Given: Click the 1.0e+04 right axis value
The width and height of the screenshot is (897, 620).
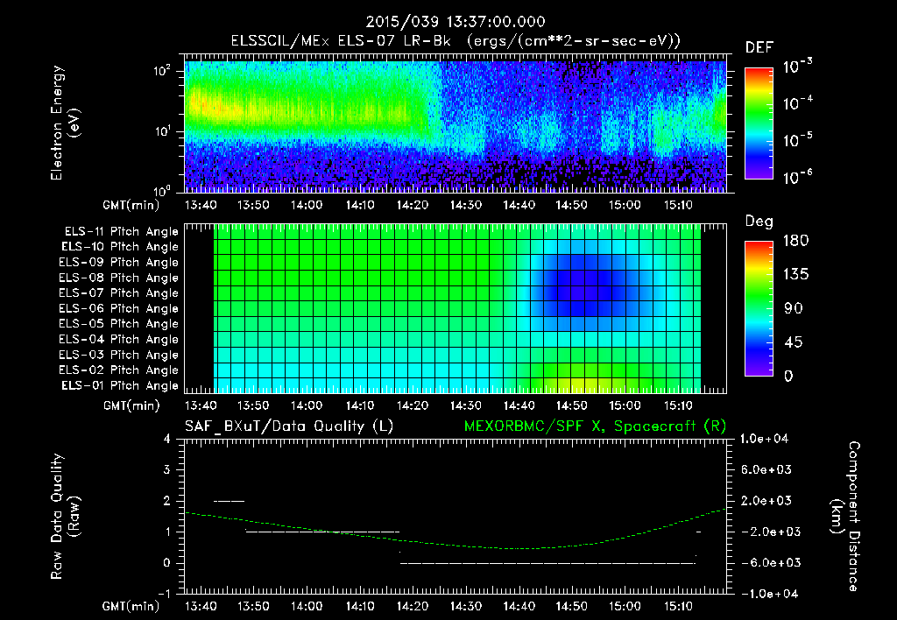Looking at the screenshot, I should (x=764, y=439).
